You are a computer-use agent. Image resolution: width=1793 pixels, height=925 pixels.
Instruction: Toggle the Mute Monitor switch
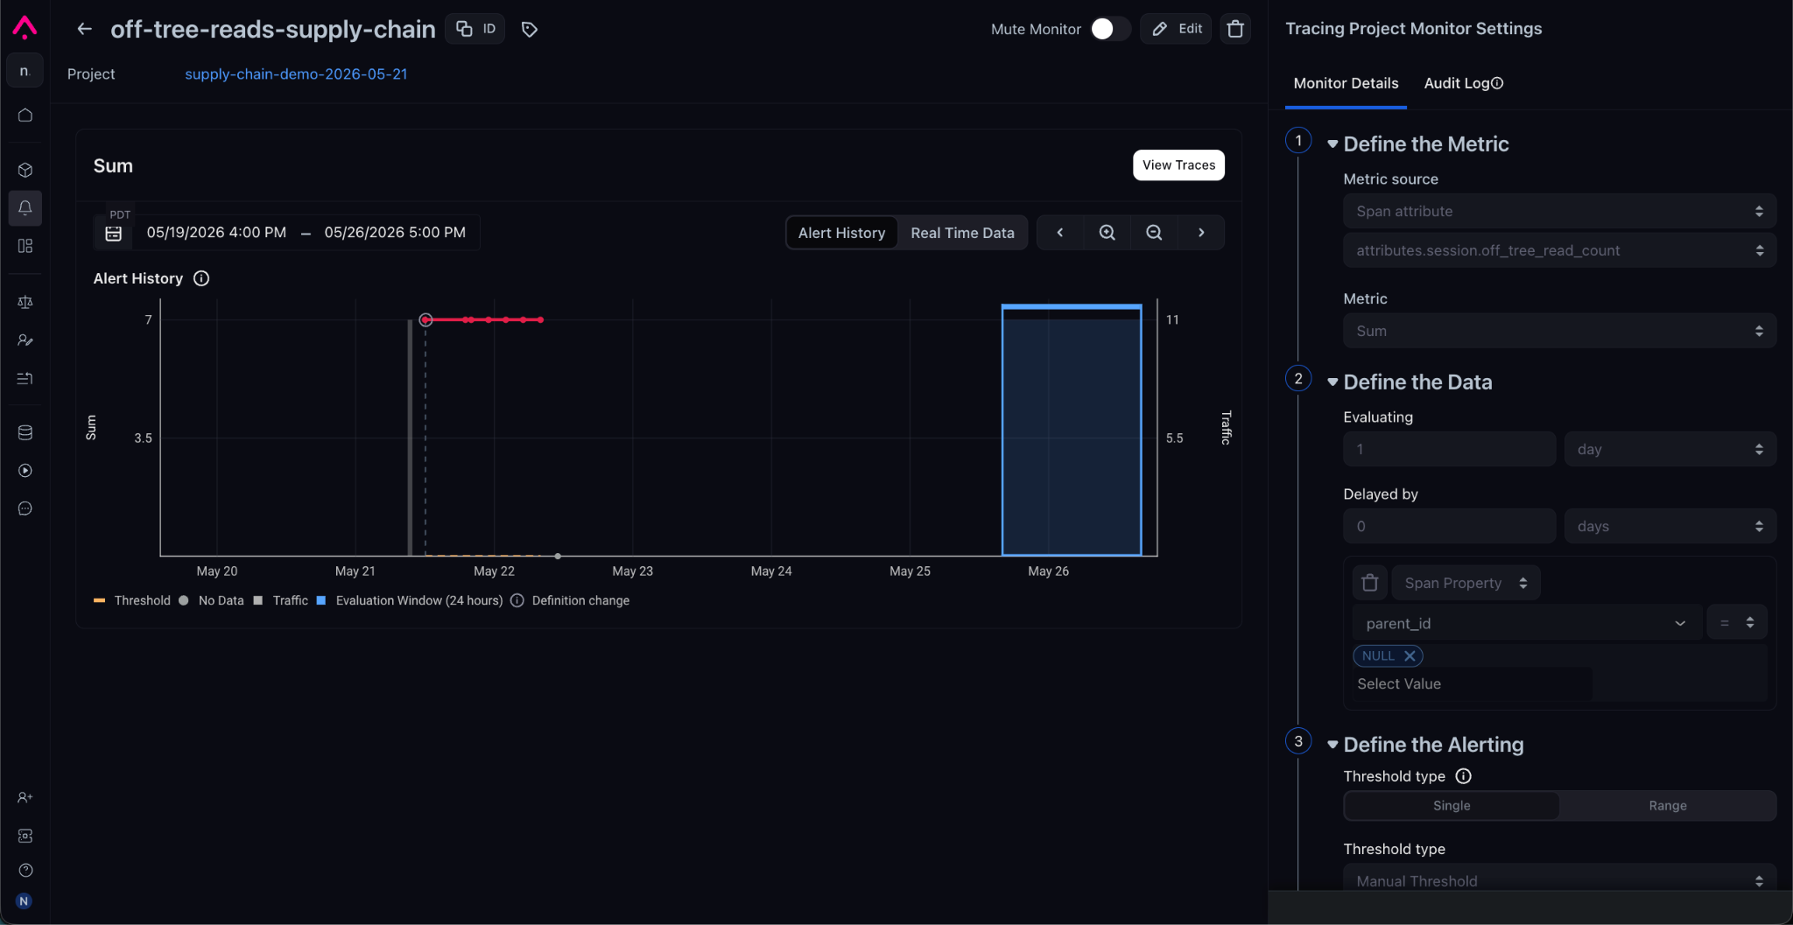(x=1109, y=29)
